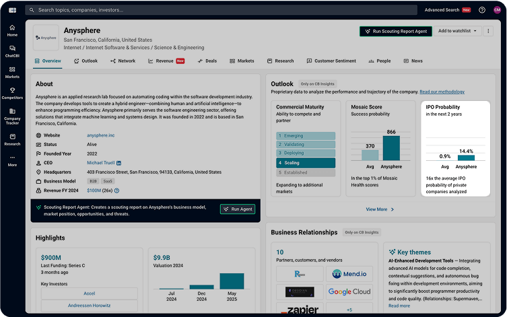Open Competitors in the sidebar
The image size is (507, 317).
(12, 93)
